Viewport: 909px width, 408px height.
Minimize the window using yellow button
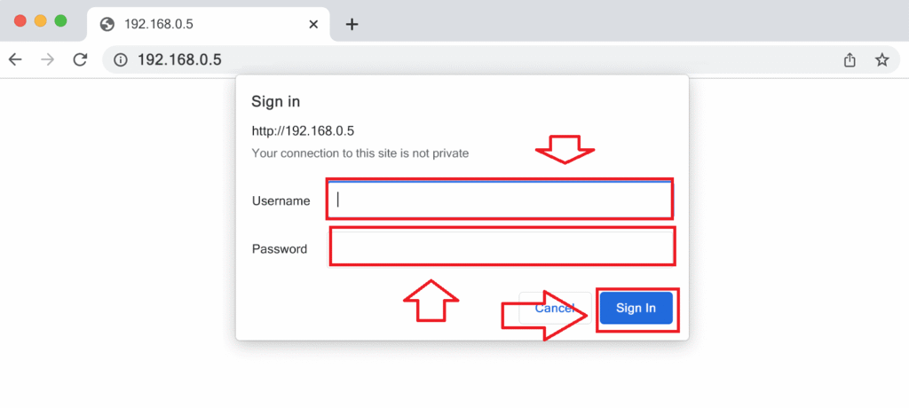coord(40,20)
